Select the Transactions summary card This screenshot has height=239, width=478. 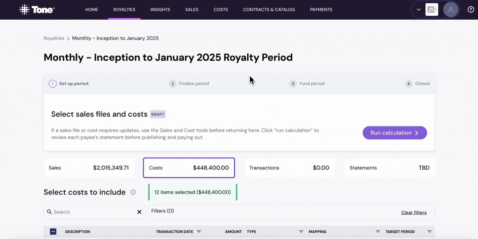(289, 168)
